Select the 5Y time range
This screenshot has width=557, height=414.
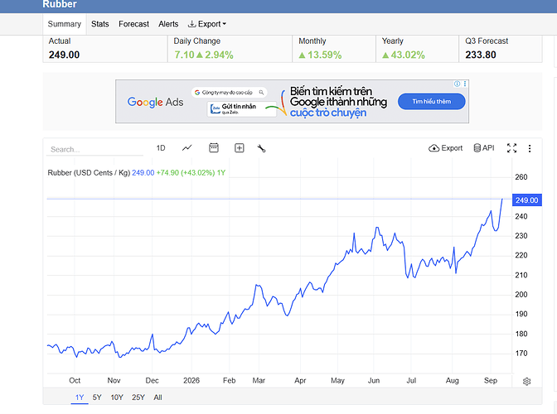(x=97, y=397)
